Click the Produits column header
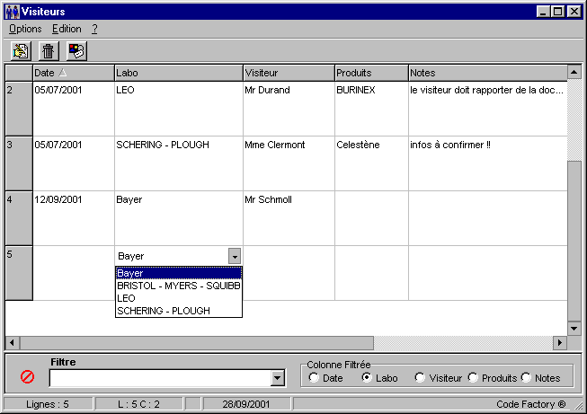 pos(371,73)
